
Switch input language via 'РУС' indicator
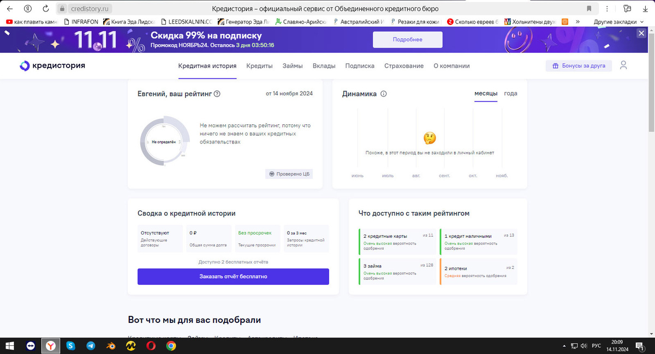click(597, 346)
